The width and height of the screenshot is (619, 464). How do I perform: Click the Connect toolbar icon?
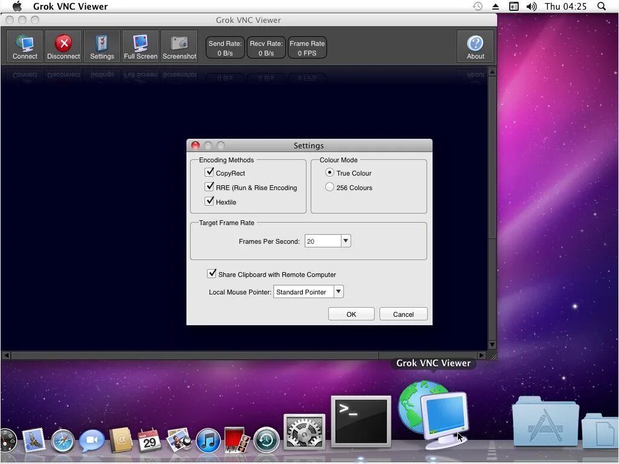[x=25, y=46]
